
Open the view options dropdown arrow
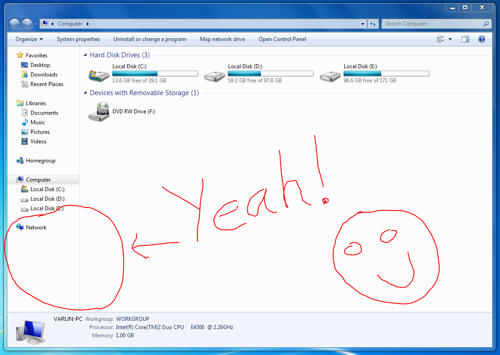tap(450, 39)
